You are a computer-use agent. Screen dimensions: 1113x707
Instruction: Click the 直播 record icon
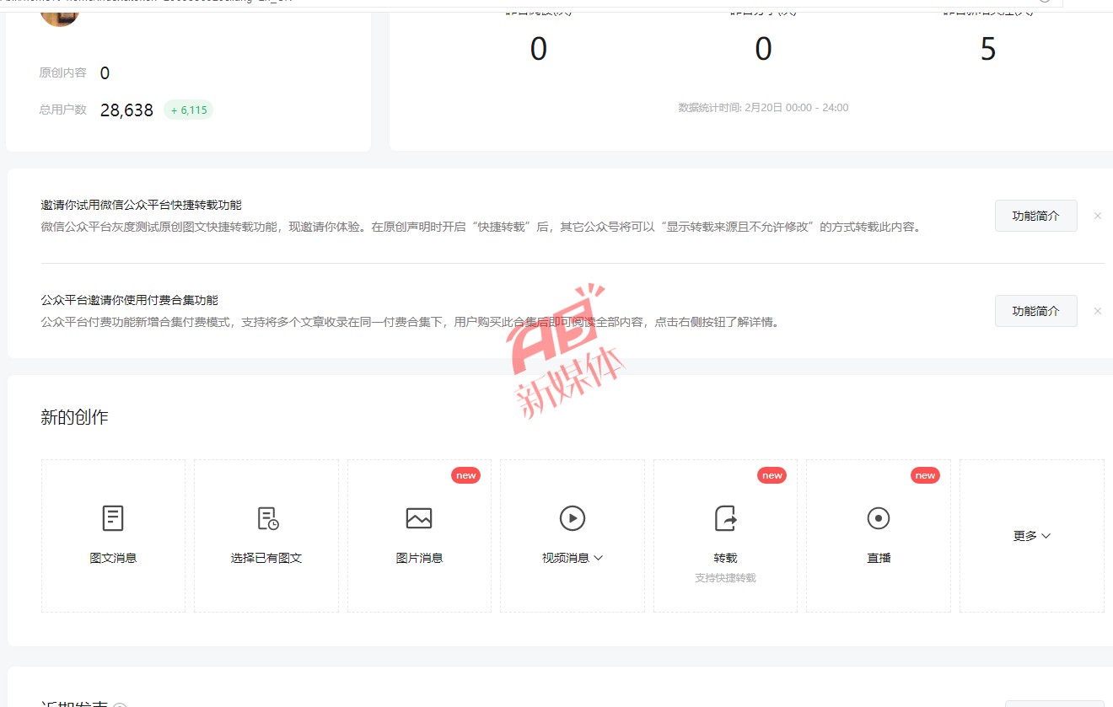pyautogui.click(x=879, y=518)
